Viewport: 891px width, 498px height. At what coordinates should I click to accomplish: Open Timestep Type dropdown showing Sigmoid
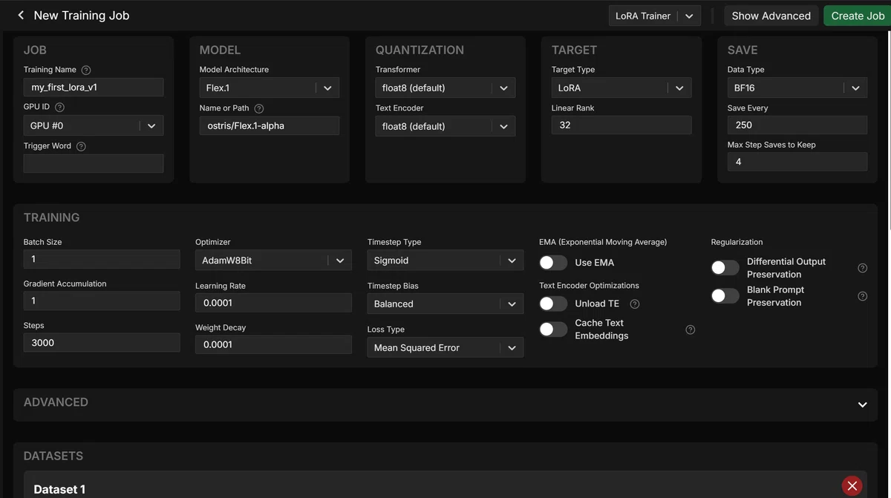446,261
